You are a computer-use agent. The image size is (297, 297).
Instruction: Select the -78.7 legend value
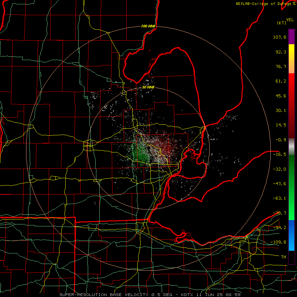point(280,213)
